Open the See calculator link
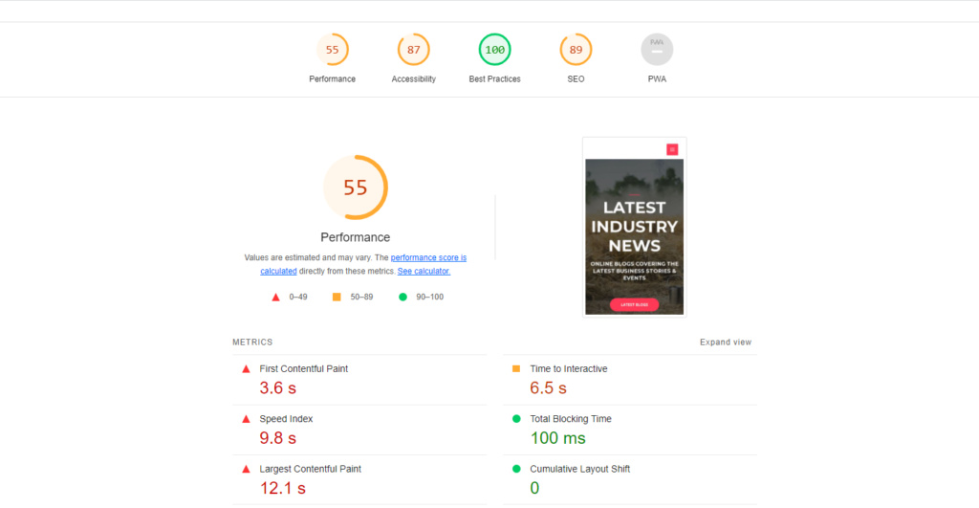 pyautogui.click(x=424, y=271)
